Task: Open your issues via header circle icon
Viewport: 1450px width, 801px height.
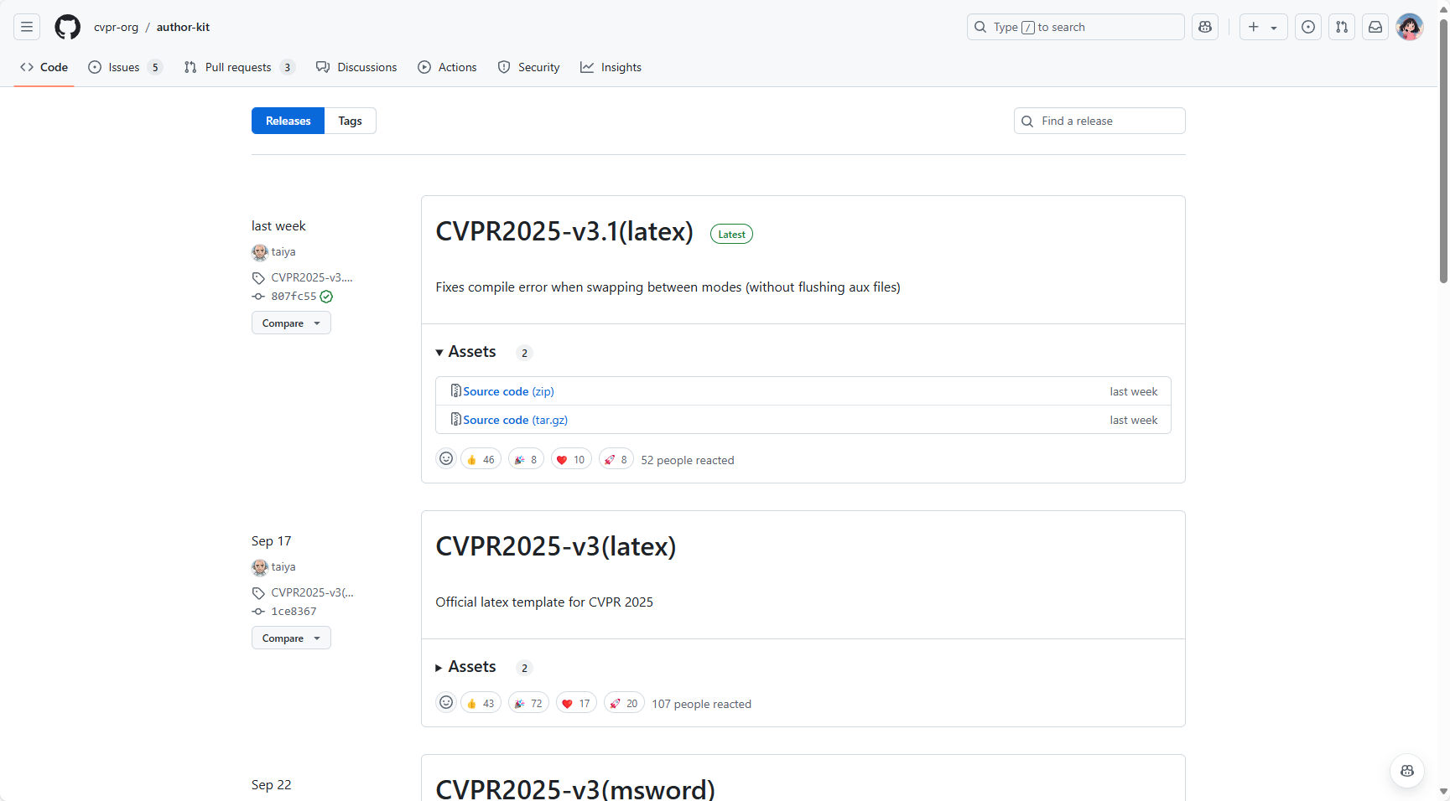Action: pos(1308,27)
